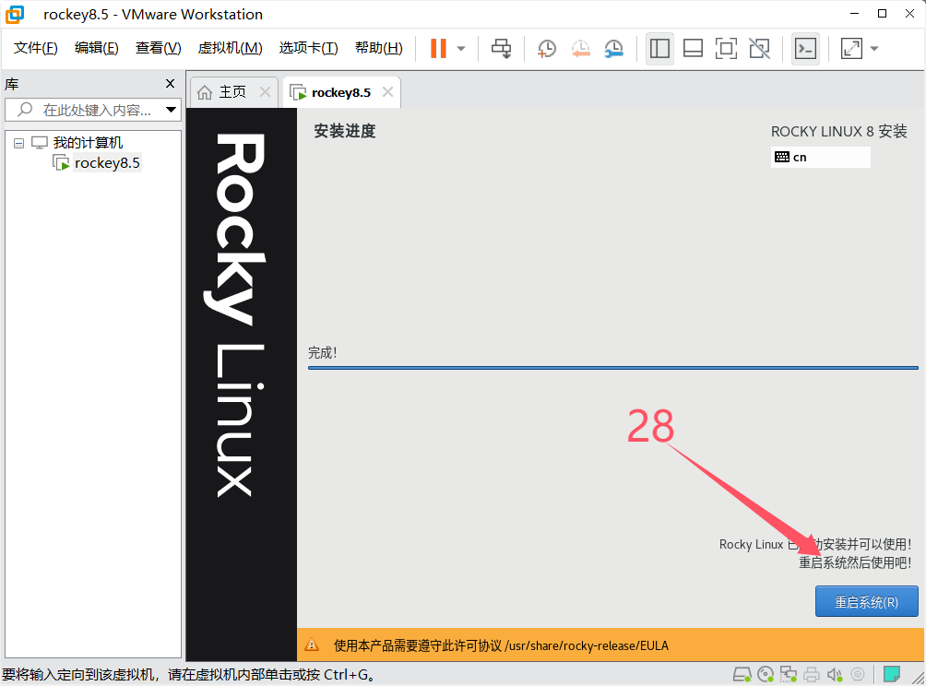This screenshot has height=686, width=926.
Task: Open the 虚拟机(M) menu
Action: click(230, 48)
